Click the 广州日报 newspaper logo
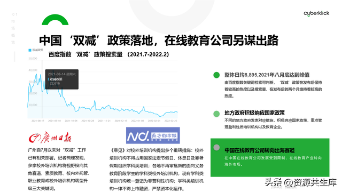 (x=50, y=138)
